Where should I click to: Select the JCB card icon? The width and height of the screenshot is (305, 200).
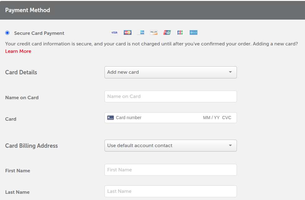[x=180, y=32]
